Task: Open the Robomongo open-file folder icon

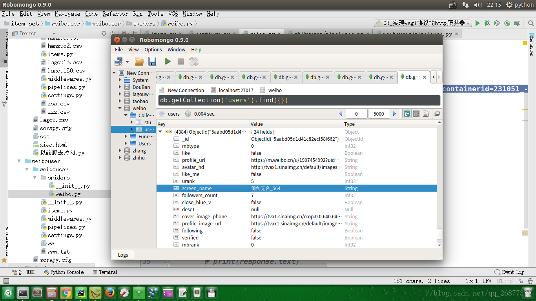Action: pos(139,62)
